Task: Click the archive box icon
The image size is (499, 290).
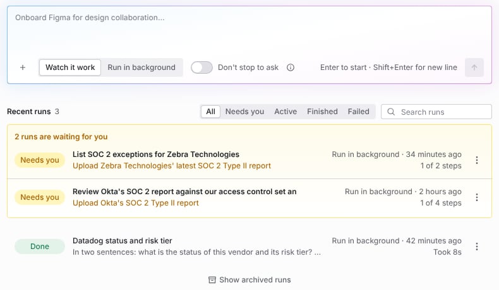Action: (212, 280)
